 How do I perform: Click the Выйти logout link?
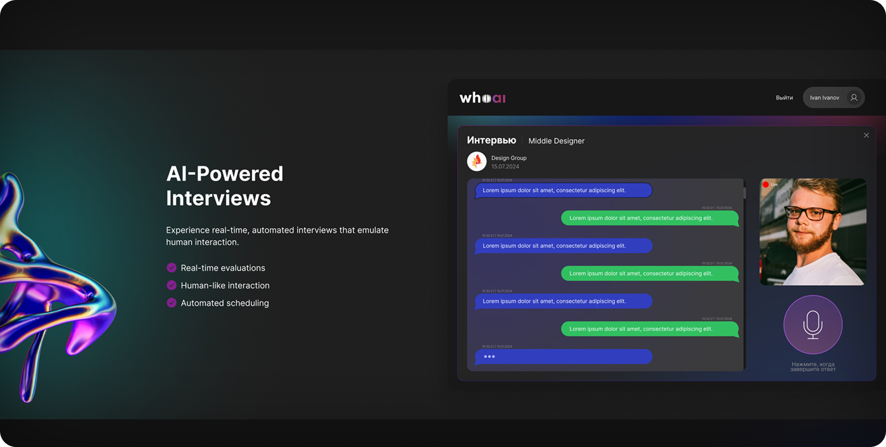784,98
